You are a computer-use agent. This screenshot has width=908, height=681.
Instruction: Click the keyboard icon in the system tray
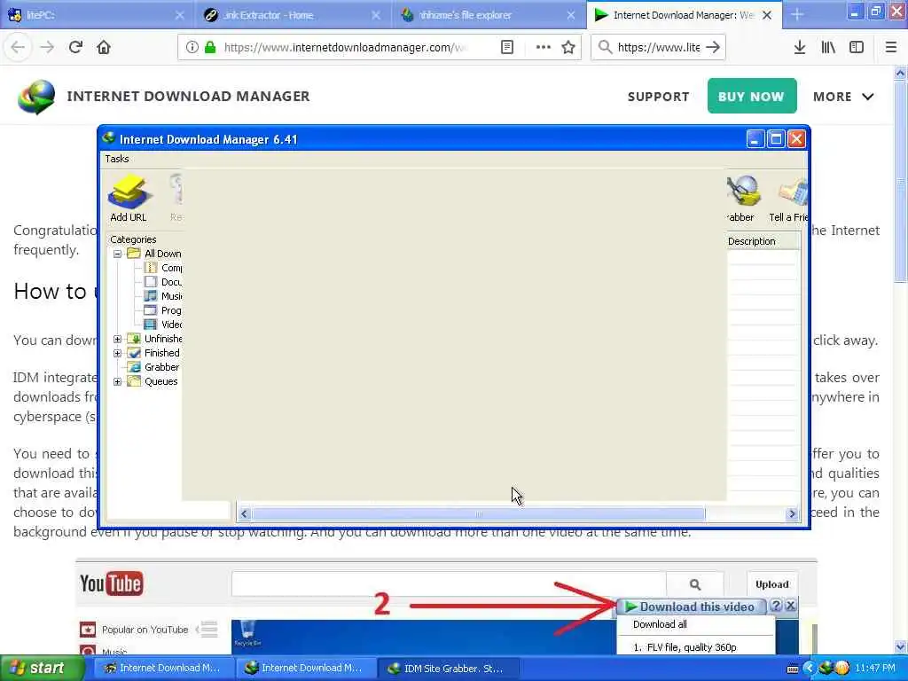793,669
